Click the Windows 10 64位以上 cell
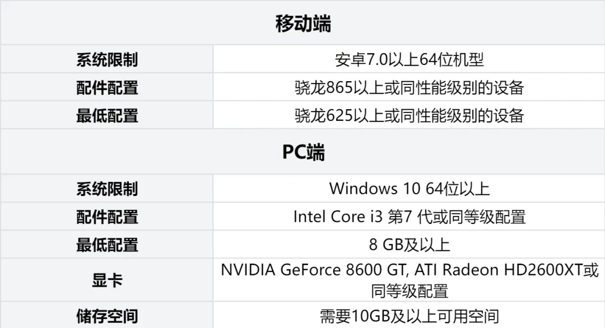The height and width of the screenshot is (328, 605). [x=409, y=189]
